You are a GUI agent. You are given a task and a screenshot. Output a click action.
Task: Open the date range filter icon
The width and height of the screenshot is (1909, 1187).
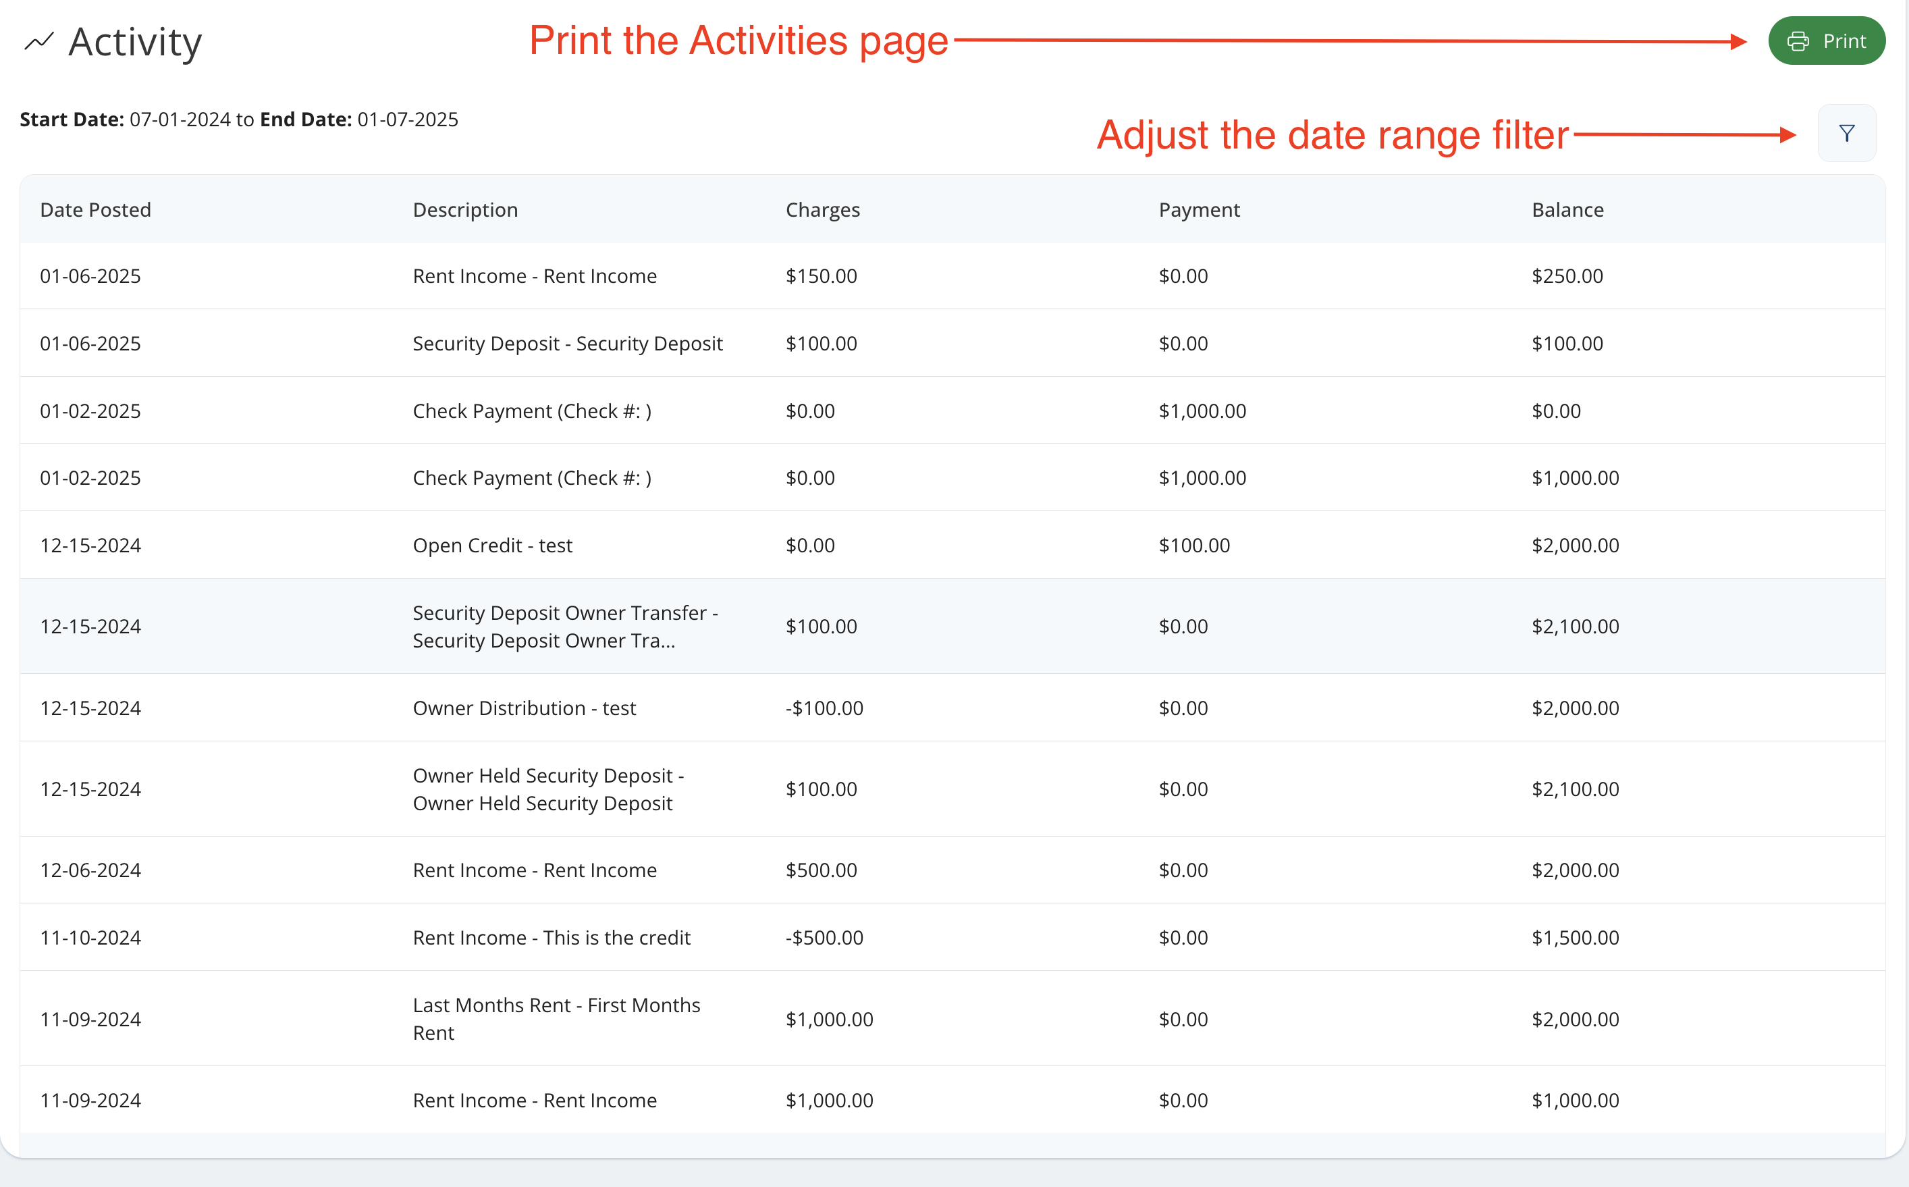point(1846,134)
